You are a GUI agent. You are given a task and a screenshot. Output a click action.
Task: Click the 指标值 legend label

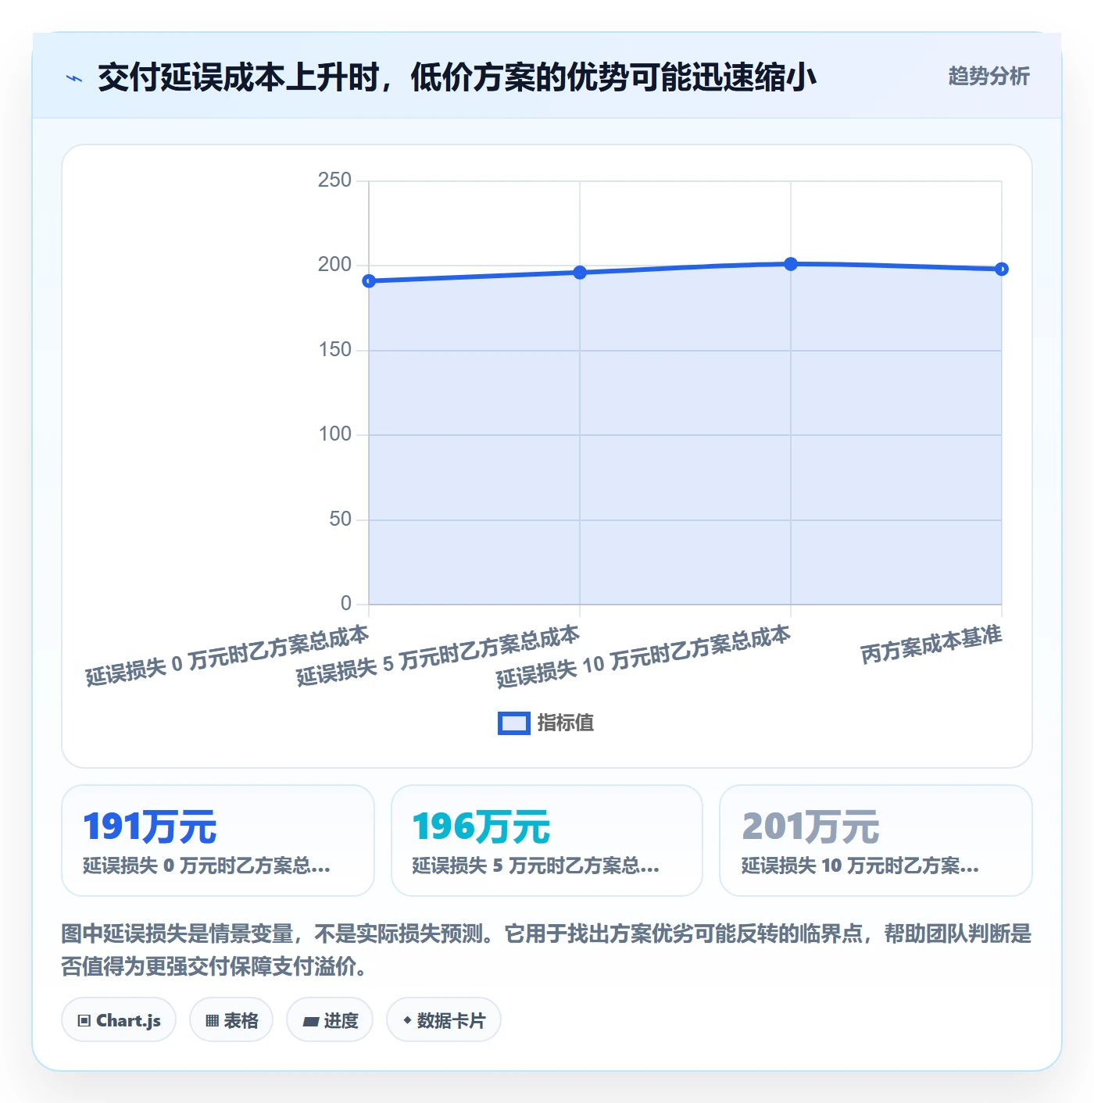(x=566, y=723)
